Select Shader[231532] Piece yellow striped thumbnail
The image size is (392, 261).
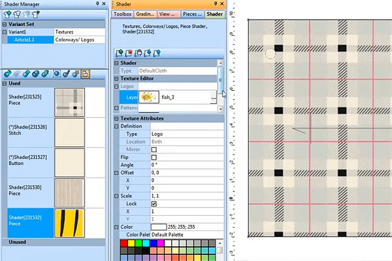tap(70, 223)
